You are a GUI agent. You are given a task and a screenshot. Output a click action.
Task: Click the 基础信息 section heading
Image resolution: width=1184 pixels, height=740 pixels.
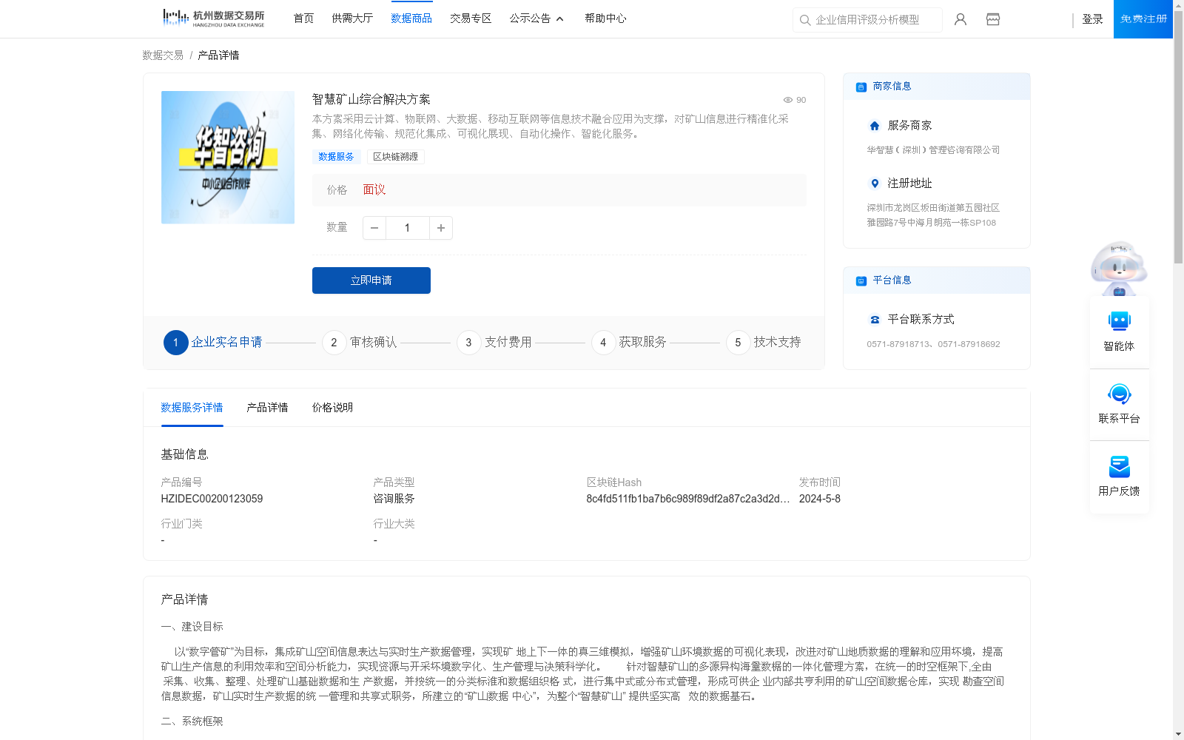point(184,454)
